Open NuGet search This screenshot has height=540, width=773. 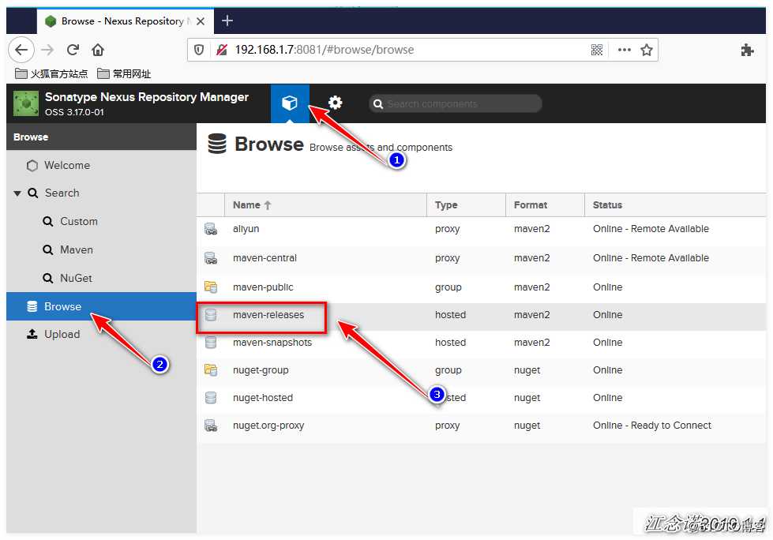(76, 279)
